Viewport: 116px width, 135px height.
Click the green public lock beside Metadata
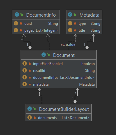(x=75, y=14)
